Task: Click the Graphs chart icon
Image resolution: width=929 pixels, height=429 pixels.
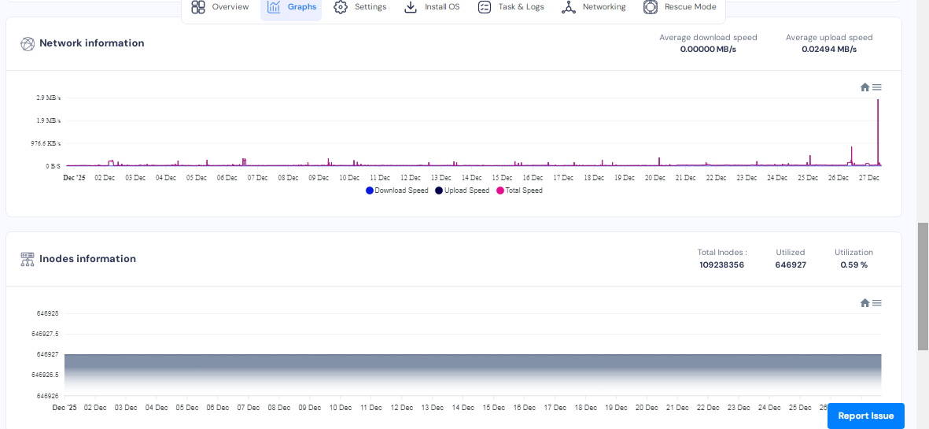Action: (274, 7)
